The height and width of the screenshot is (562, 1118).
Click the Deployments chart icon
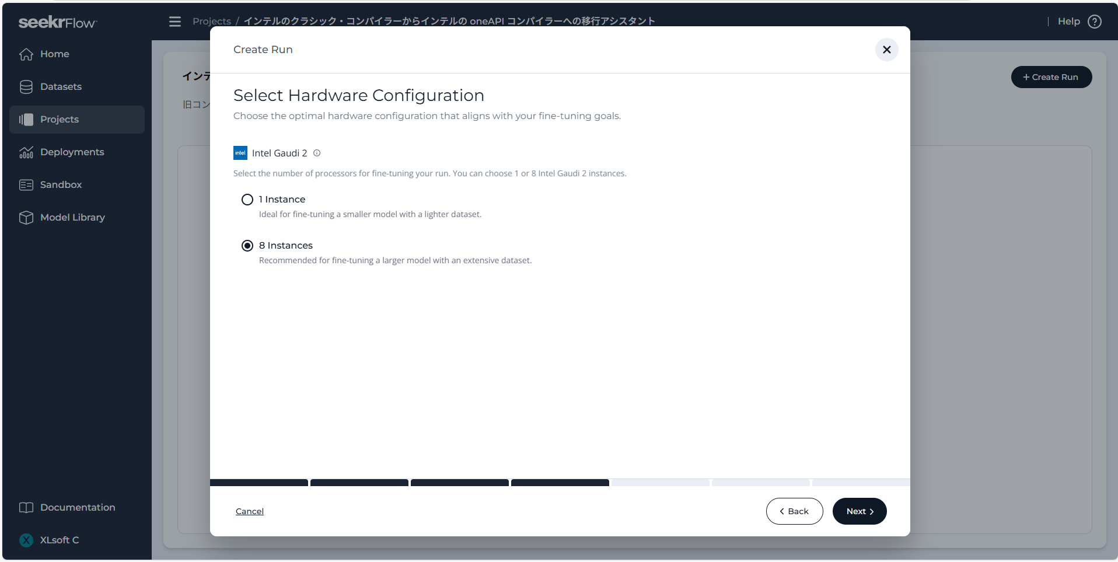click(x=26, y=152)
